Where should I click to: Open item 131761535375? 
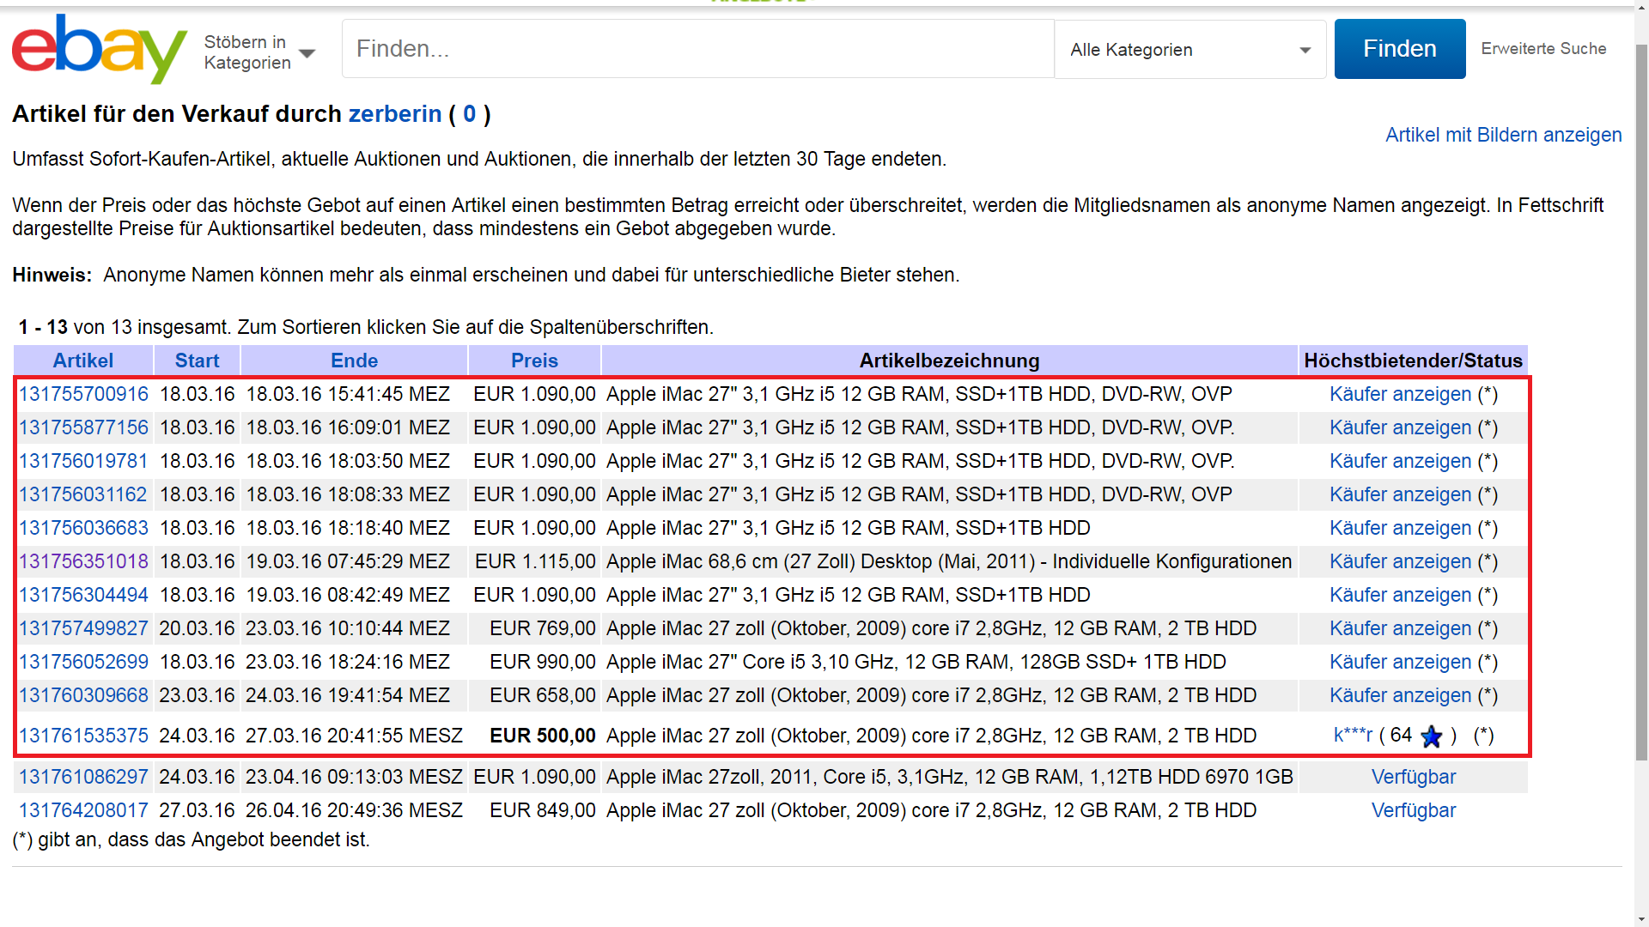coord(83,736)
